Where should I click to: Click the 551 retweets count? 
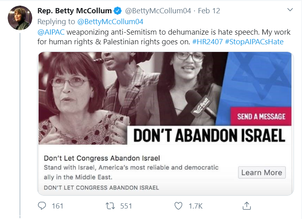coord(126,206)
